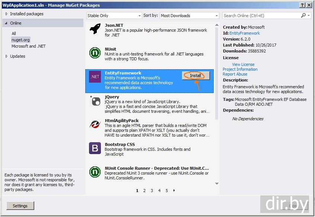Click the Downloads 35885392 value

pos(257,51)
